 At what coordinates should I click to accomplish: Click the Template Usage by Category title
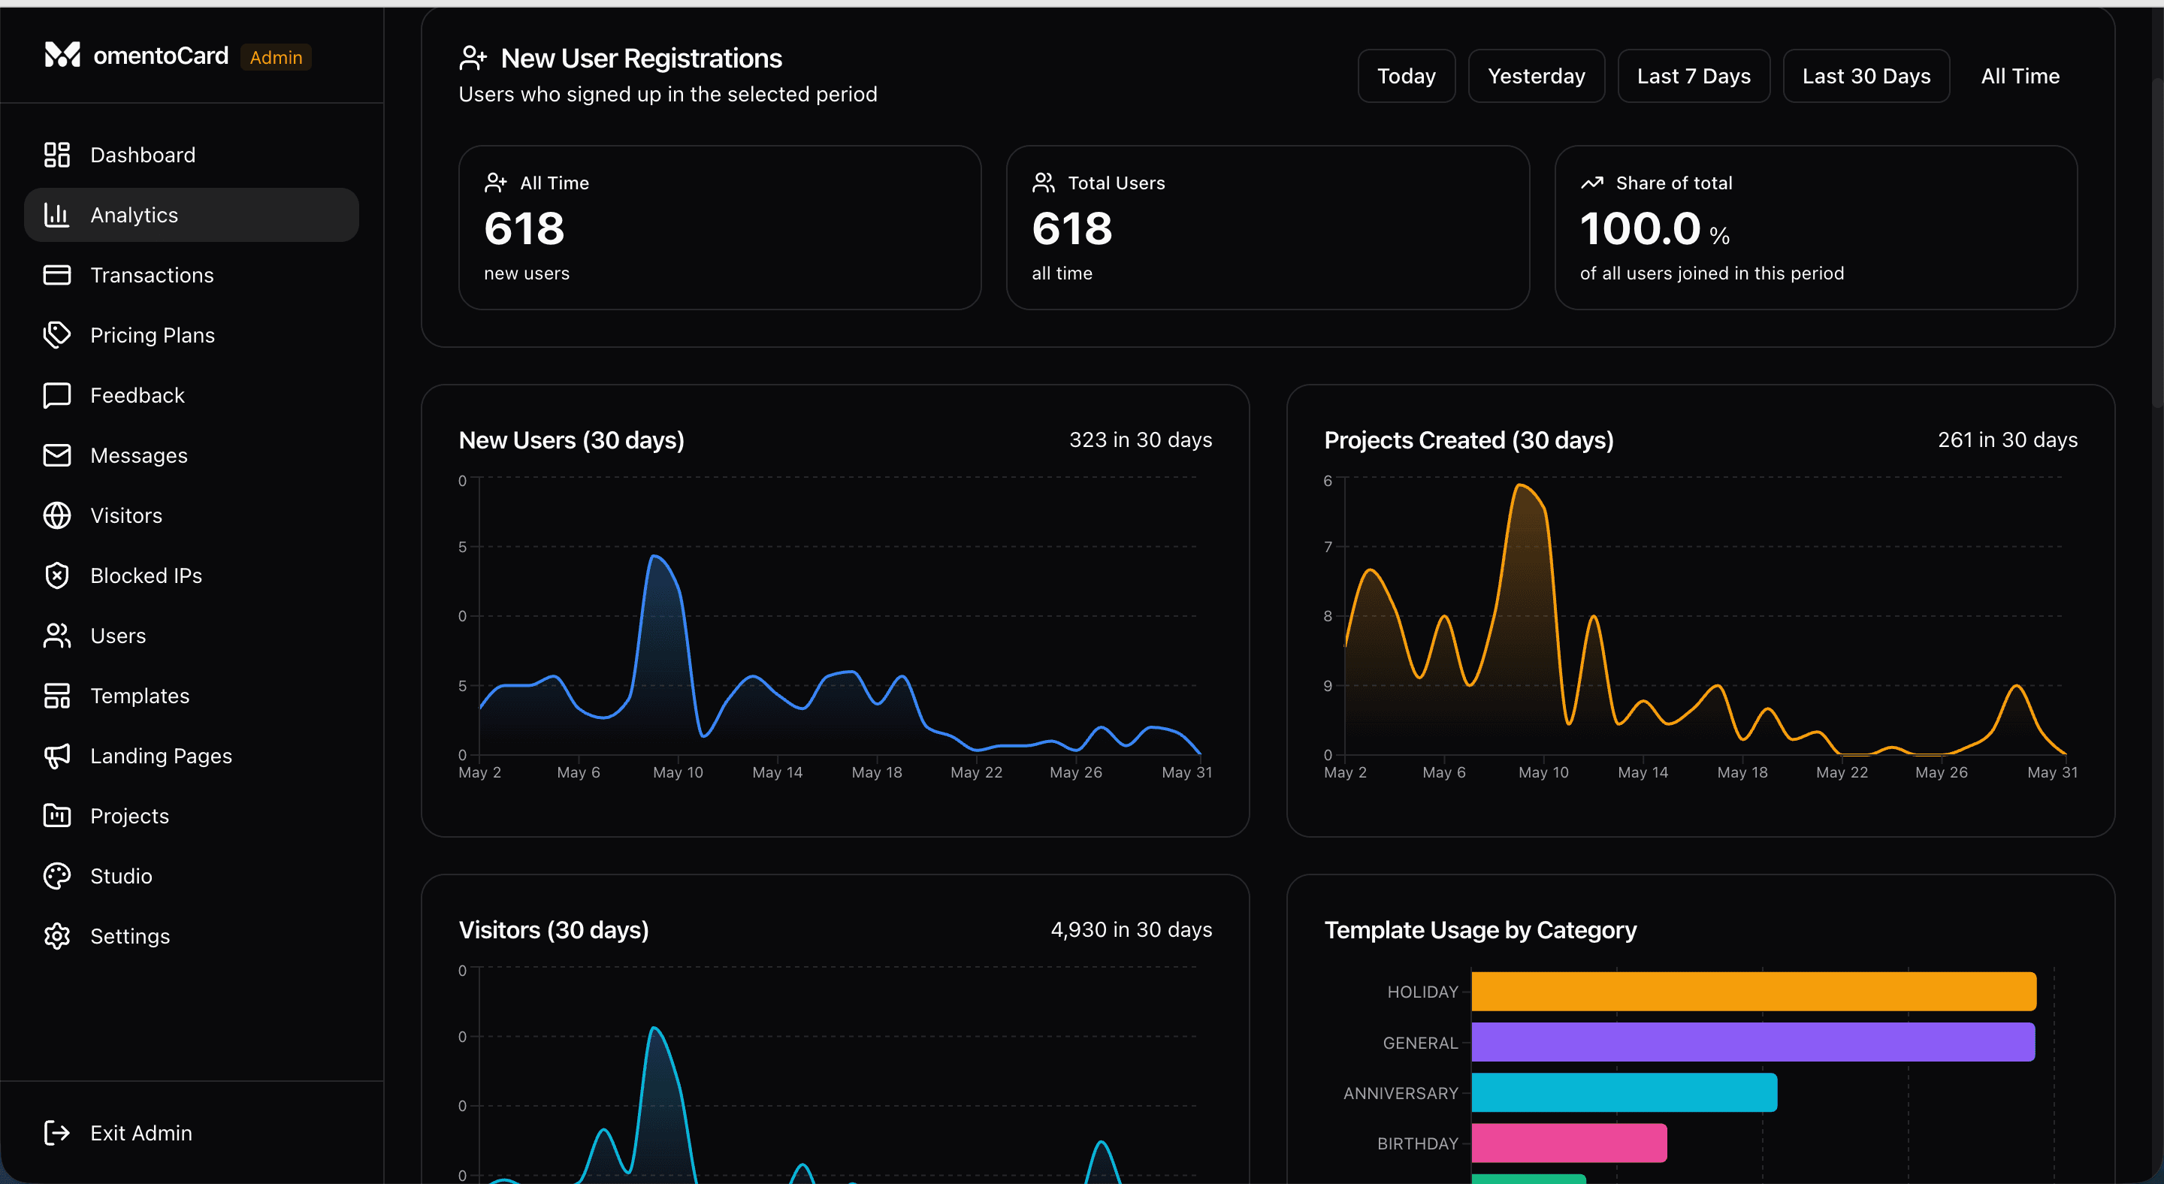point(1480,929)
